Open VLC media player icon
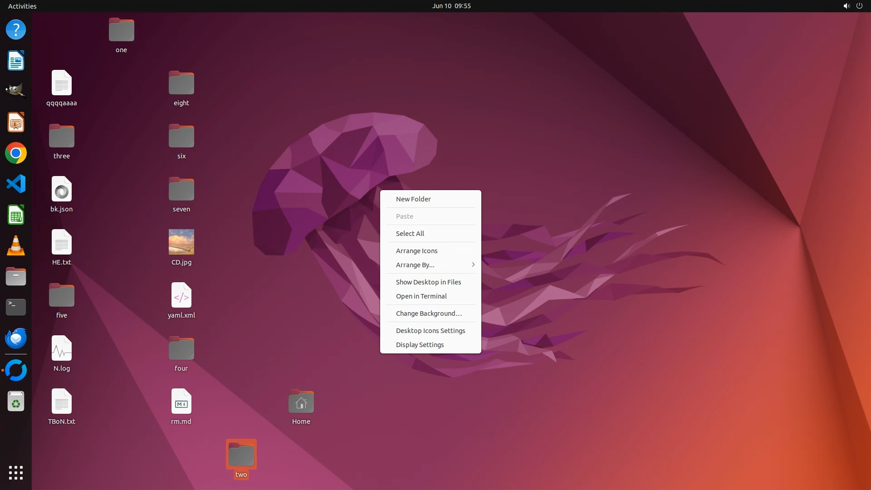This screenshot has width=871, height=490. [16, 246]
